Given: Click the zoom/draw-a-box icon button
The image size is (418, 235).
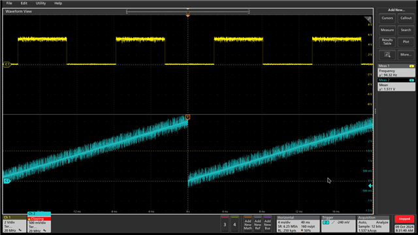Looking at the screenshot, I should click(387, 55).
